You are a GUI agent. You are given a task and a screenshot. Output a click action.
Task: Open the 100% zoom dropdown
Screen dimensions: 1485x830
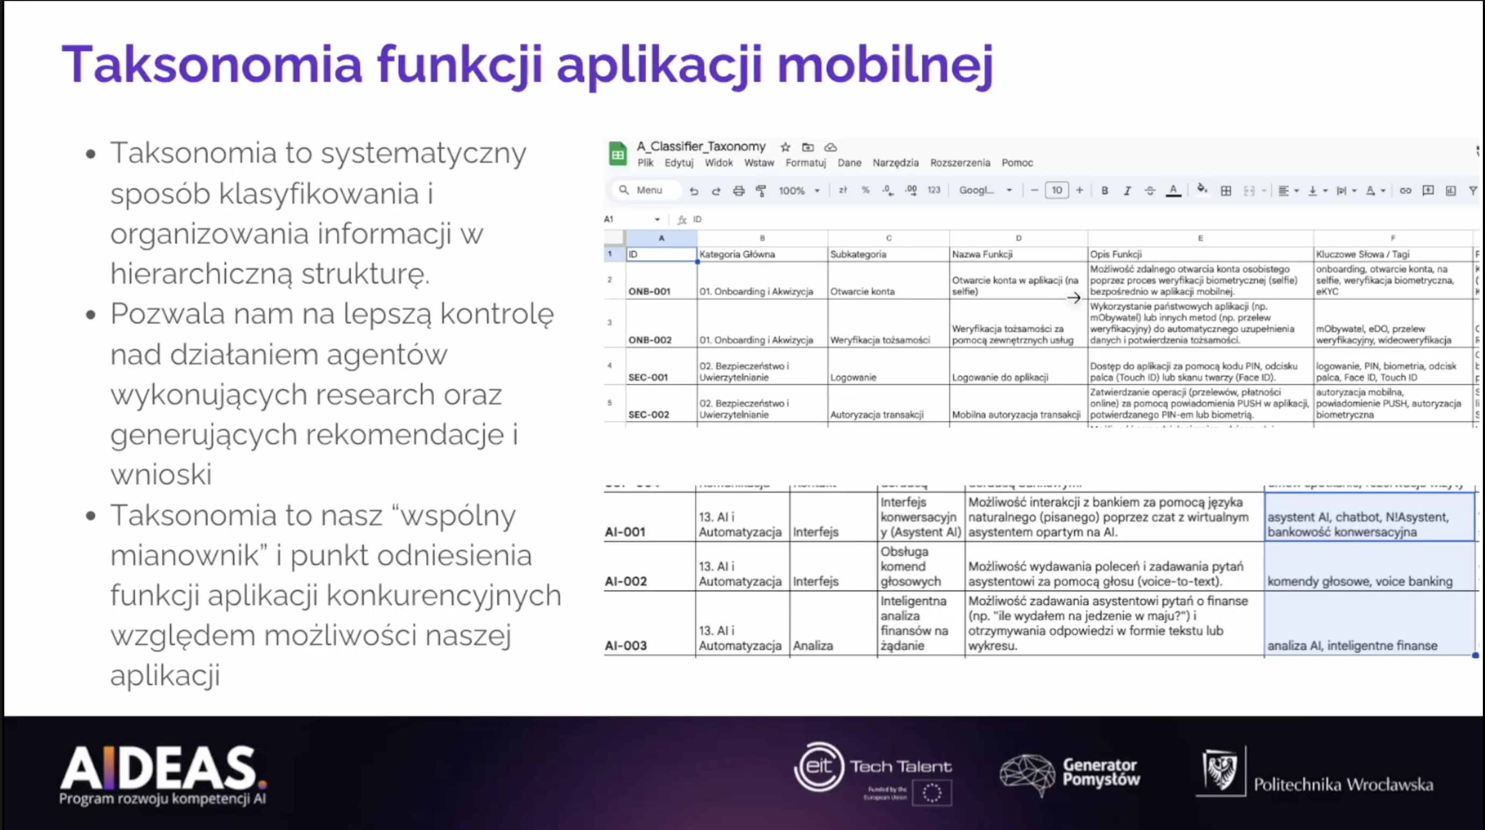(x=799, y=191)
